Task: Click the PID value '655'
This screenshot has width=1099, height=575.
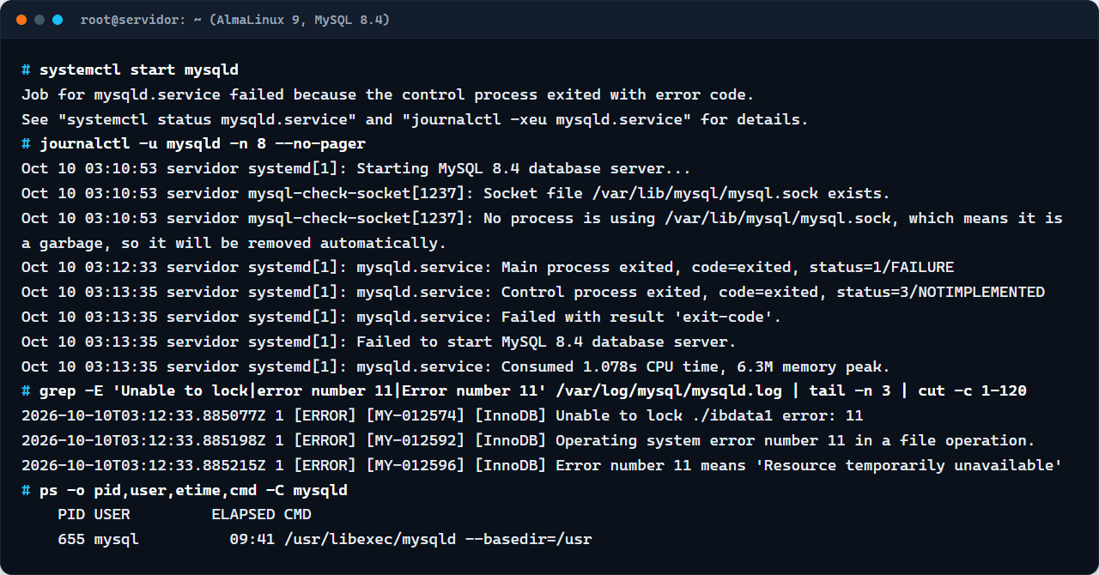Action: 71,542
